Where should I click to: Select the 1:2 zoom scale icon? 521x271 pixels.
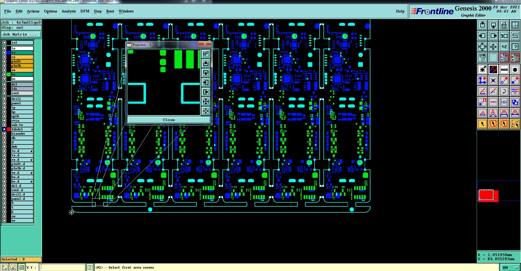click(504, 47)
